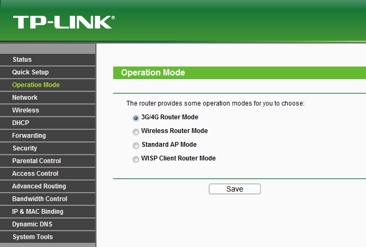Open the System Tools menu
Viewport: 366px width, 247px height.
click(48, 237)
